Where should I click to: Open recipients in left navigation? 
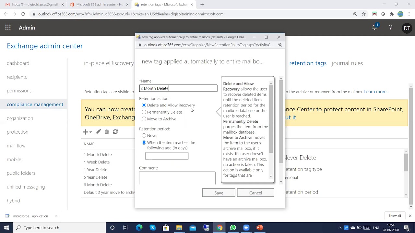(x=17, y=77)
